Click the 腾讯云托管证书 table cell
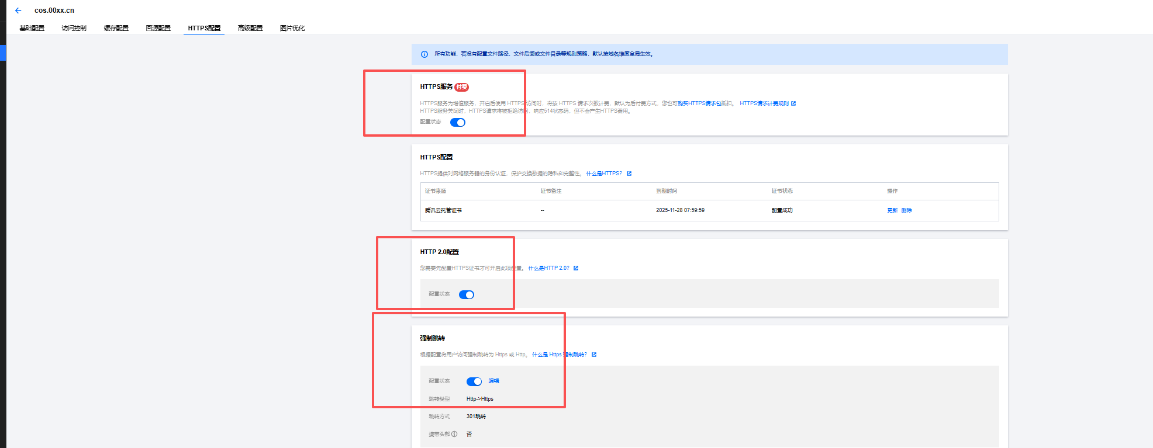1153x448 pixels. [443, 210]
